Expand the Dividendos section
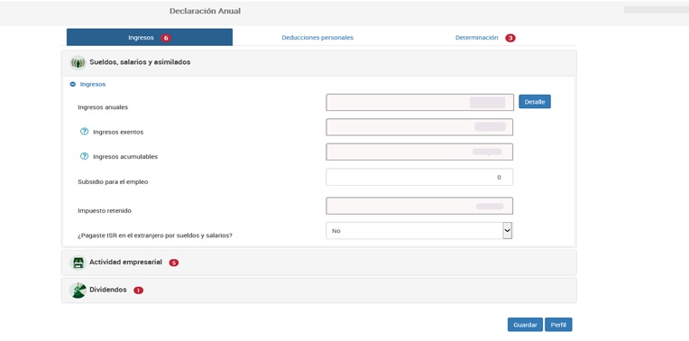The width and height of the screenshot is (689, 341). (319, 290)
